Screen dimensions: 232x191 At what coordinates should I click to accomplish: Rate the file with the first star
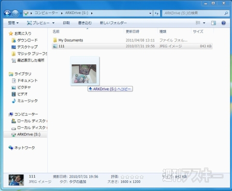(123, 177)
